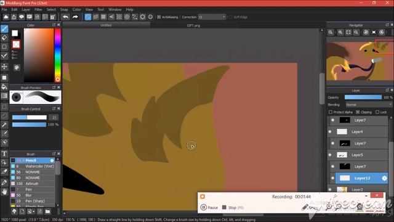This screenshot has width=394, height=222.
Task: Open the add-brush dropdown below brush list
Action: pyautogui.click(x=31, y=212)
